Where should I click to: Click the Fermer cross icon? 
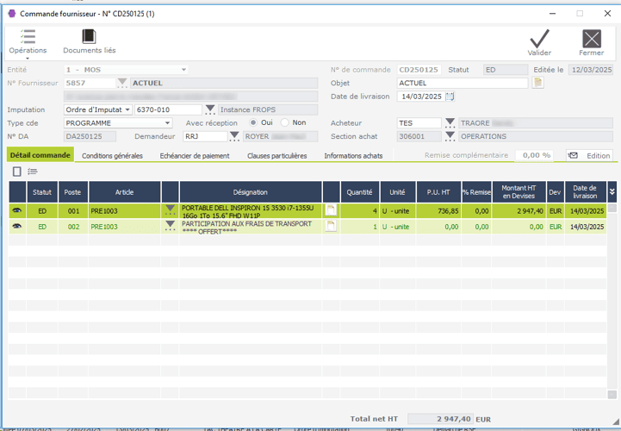pos(591,39)
